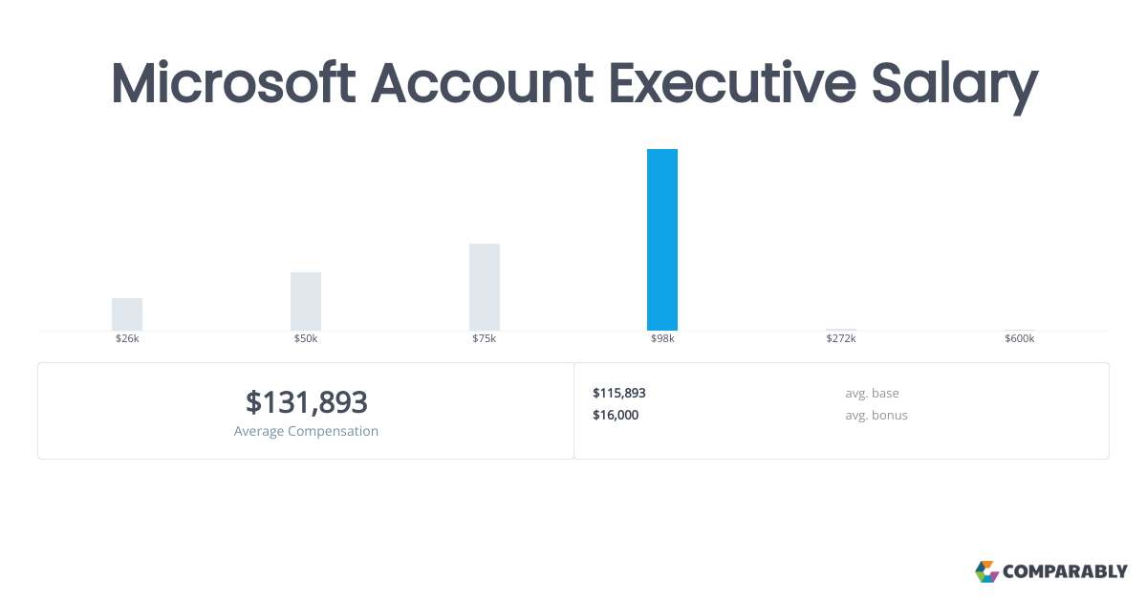Image resolution: width=1147 pixels, height=602 pixels.
Task: Click the $98k axis label
Action: click(662, 339)
